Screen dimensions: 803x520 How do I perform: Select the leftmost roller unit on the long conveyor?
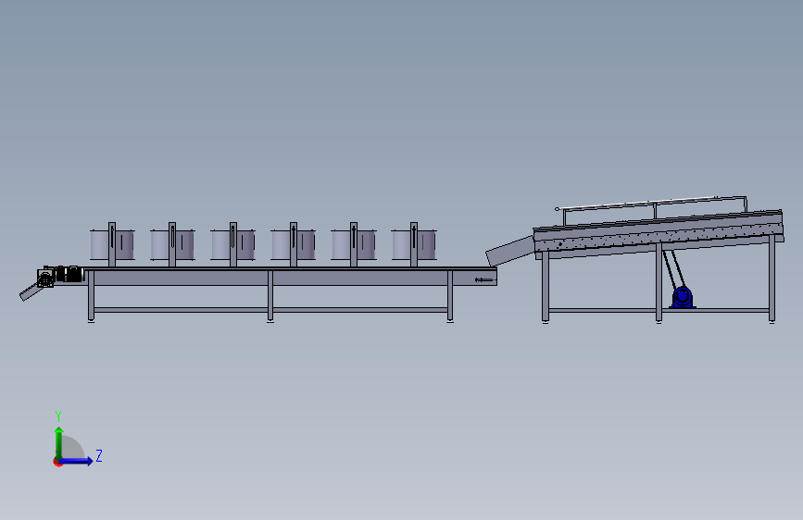(x=112, y=244)
